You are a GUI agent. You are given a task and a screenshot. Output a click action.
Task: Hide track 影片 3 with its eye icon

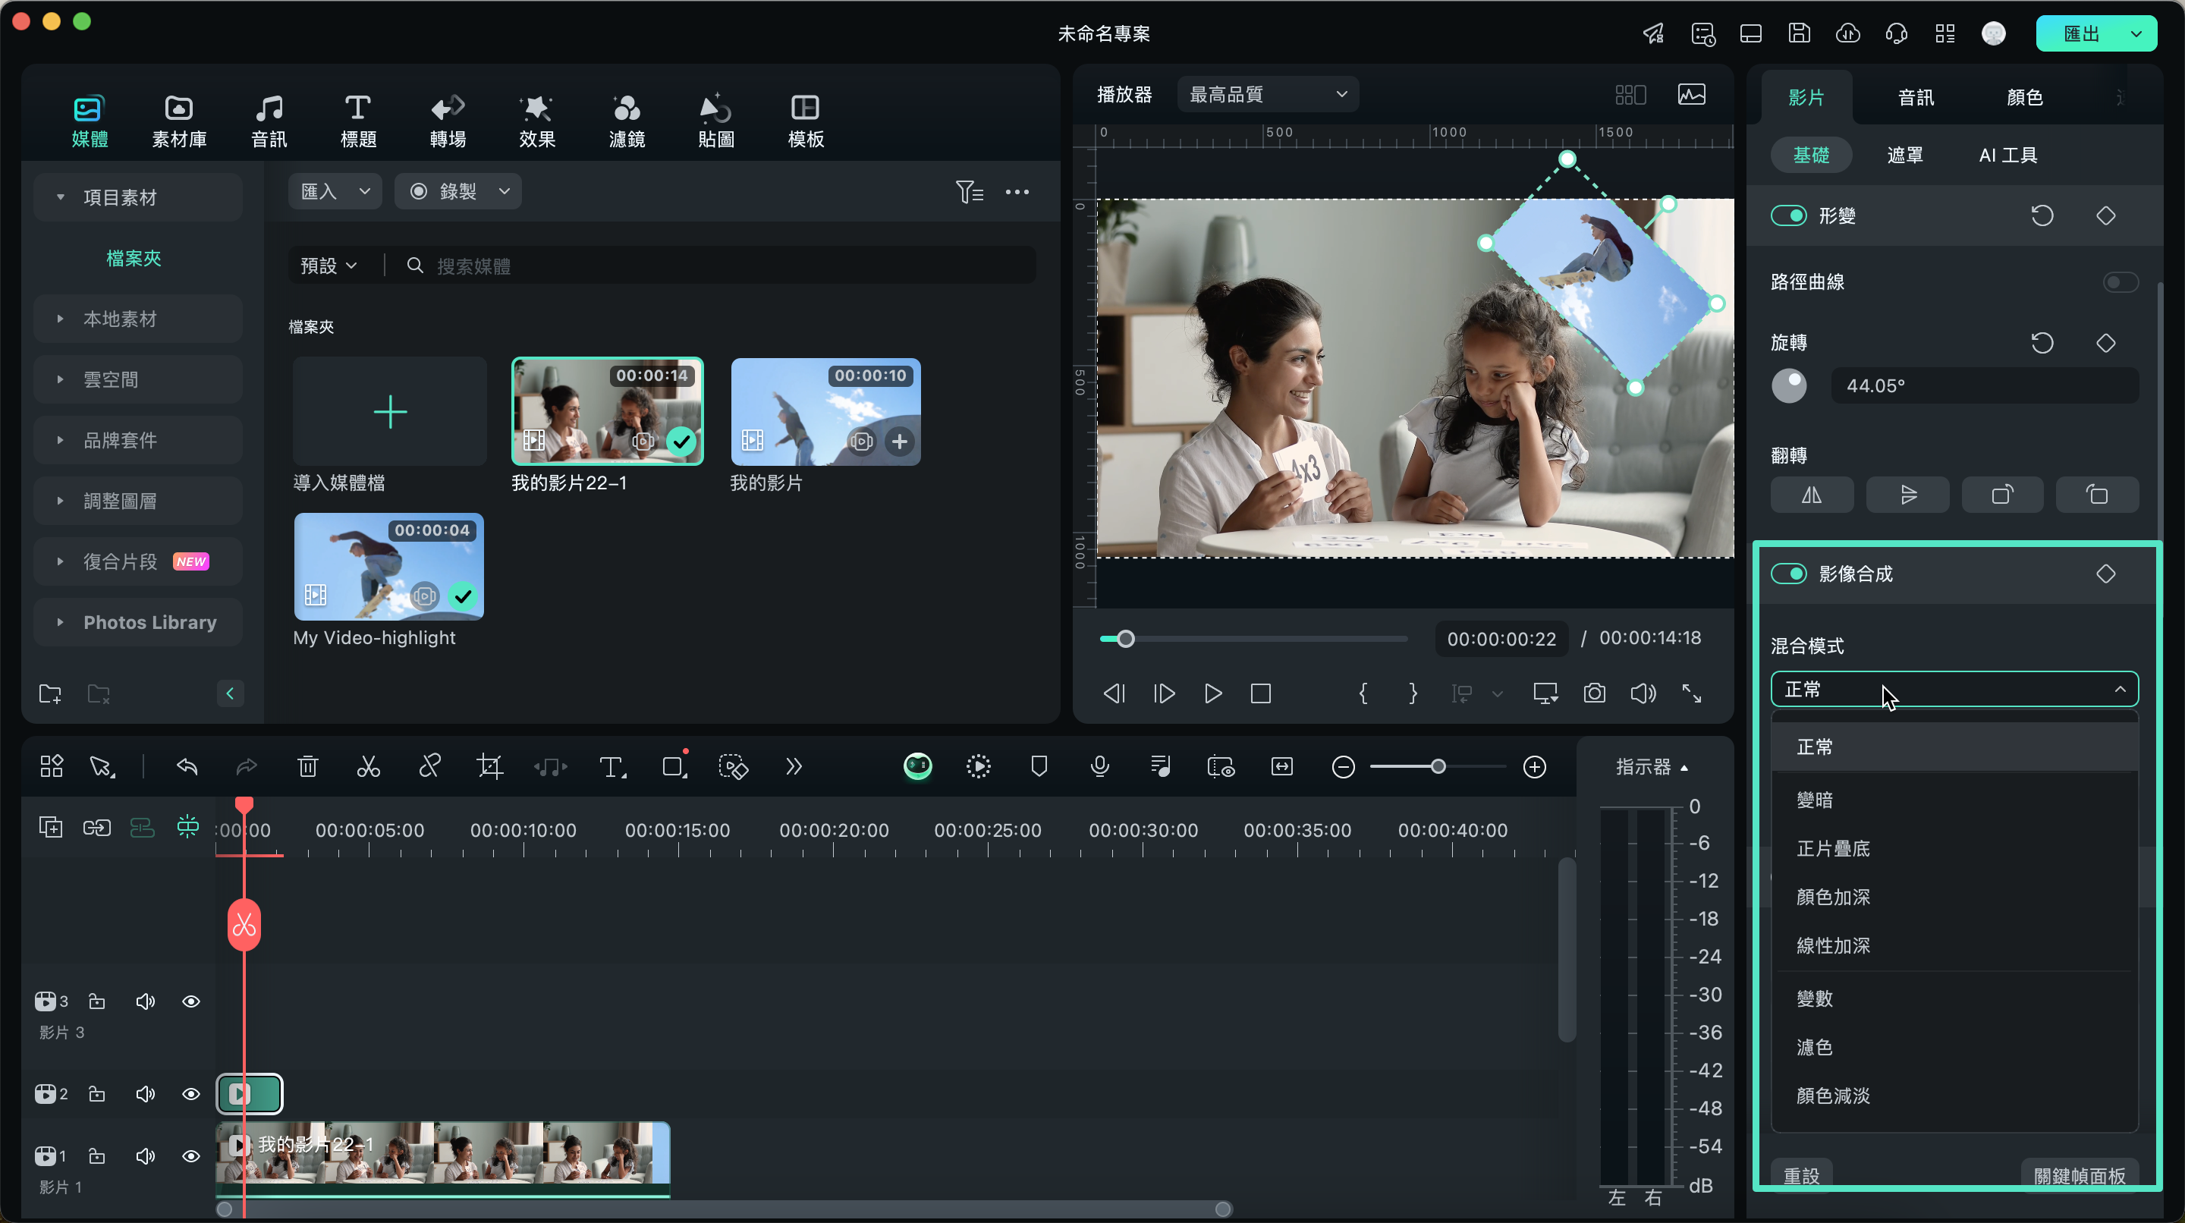pos(191,1001)
